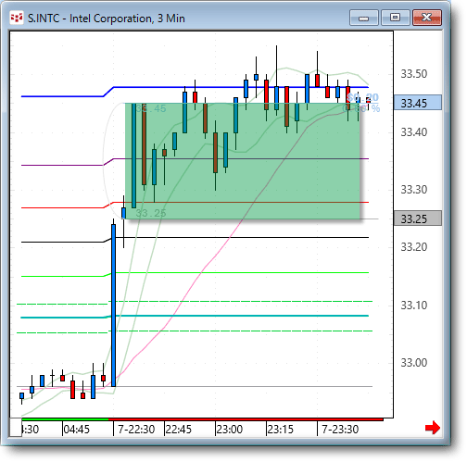This screenshot has height=462, width=467.
Task: Click the 33.25 label inside green rectangle
Action: pyautogui.click(x=151, y=213)
